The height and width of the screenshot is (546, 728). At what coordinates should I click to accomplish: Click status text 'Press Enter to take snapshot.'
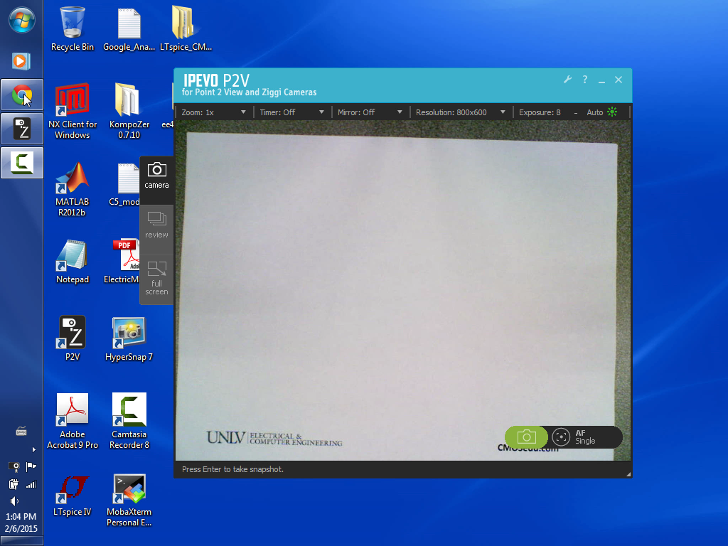click(x=232, y=469)
